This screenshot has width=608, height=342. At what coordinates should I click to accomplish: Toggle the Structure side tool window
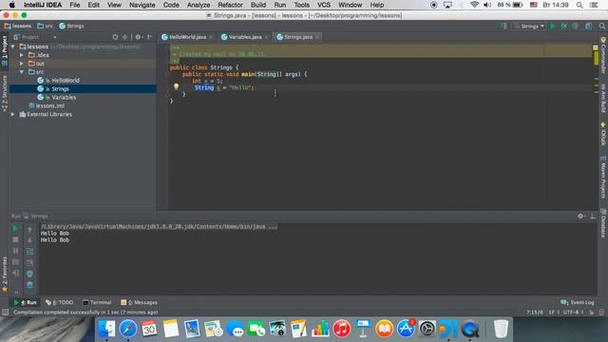click(x=5, y=93)
